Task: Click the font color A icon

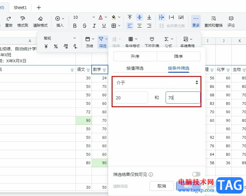Action: [101, 17]
